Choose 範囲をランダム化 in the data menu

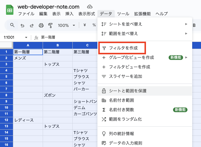click(x=125, y=119)
